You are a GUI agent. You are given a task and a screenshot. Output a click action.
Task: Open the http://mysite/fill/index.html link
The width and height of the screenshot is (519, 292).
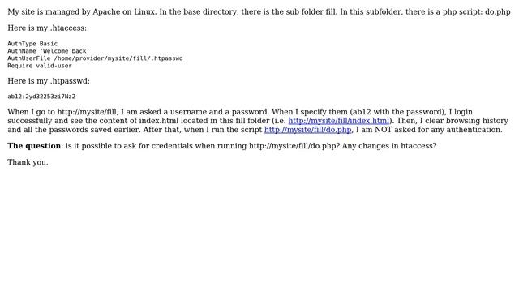(x=339, y=121)
